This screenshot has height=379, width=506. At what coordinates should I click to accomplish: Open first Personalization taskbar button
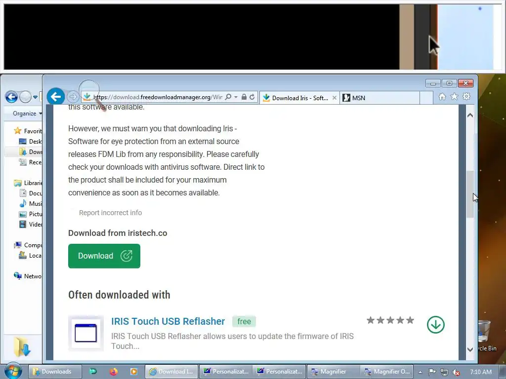point(226,372)
